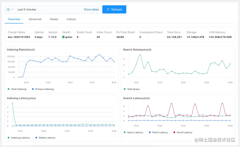240x147 pixels.
Task: Click the Search Rate(query/s) chart title
Action: tap(137, 50)
